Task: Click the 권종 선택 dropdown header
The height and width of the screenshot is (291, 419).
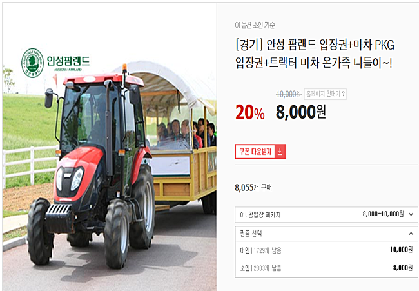Action: [326, 234]
